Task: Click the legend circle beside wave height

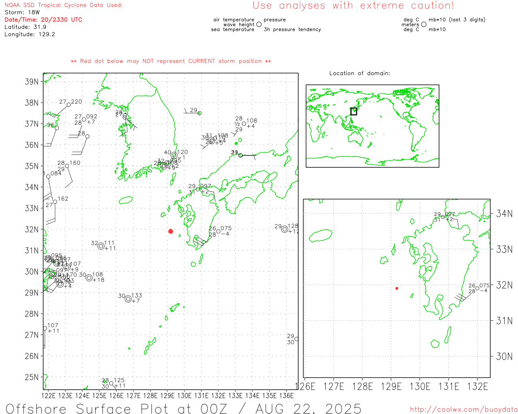Action: click(259, 24)
